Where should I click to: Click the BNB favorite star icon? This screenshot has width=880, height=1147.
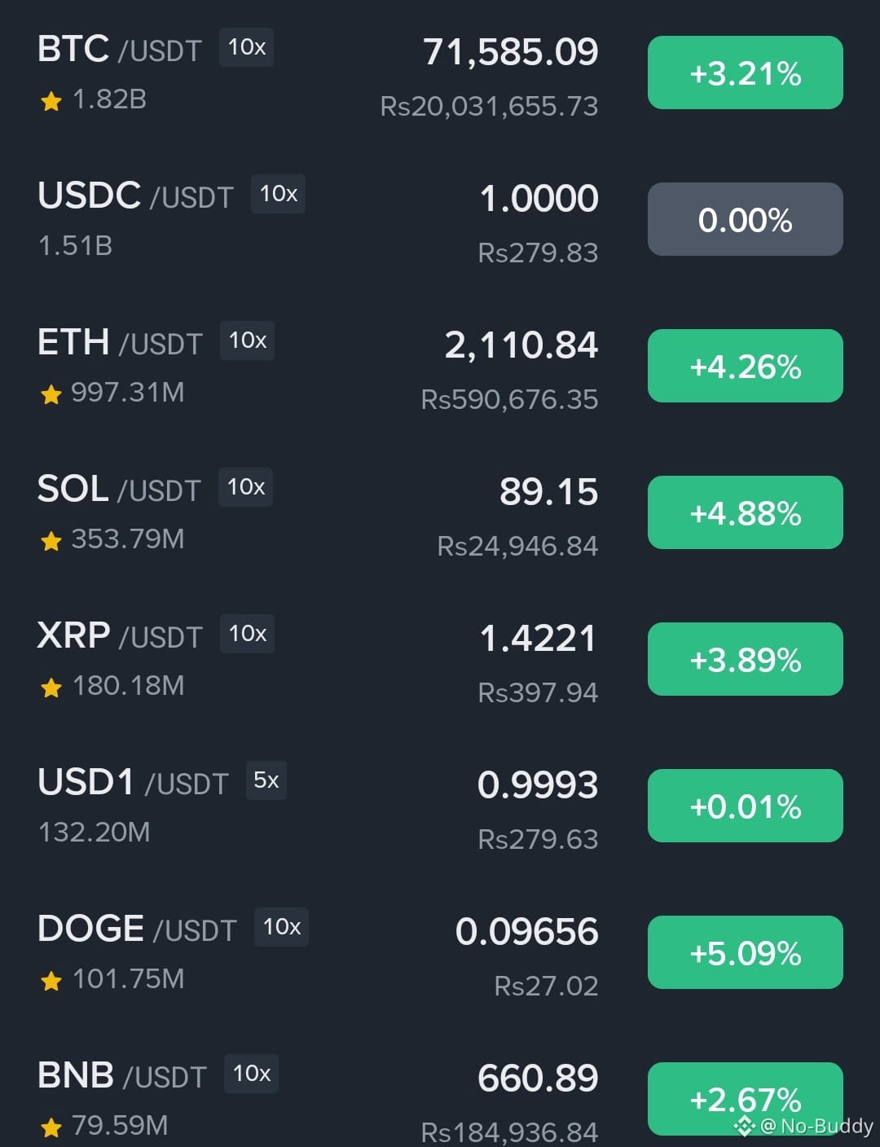(x=51, y=1127)
